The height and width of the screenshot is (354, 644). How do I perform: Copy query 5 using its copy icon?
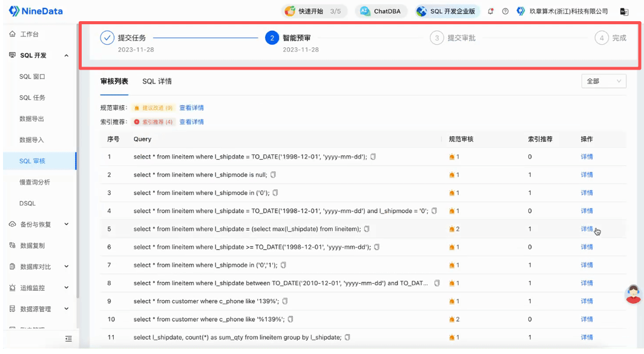(367, 229)
